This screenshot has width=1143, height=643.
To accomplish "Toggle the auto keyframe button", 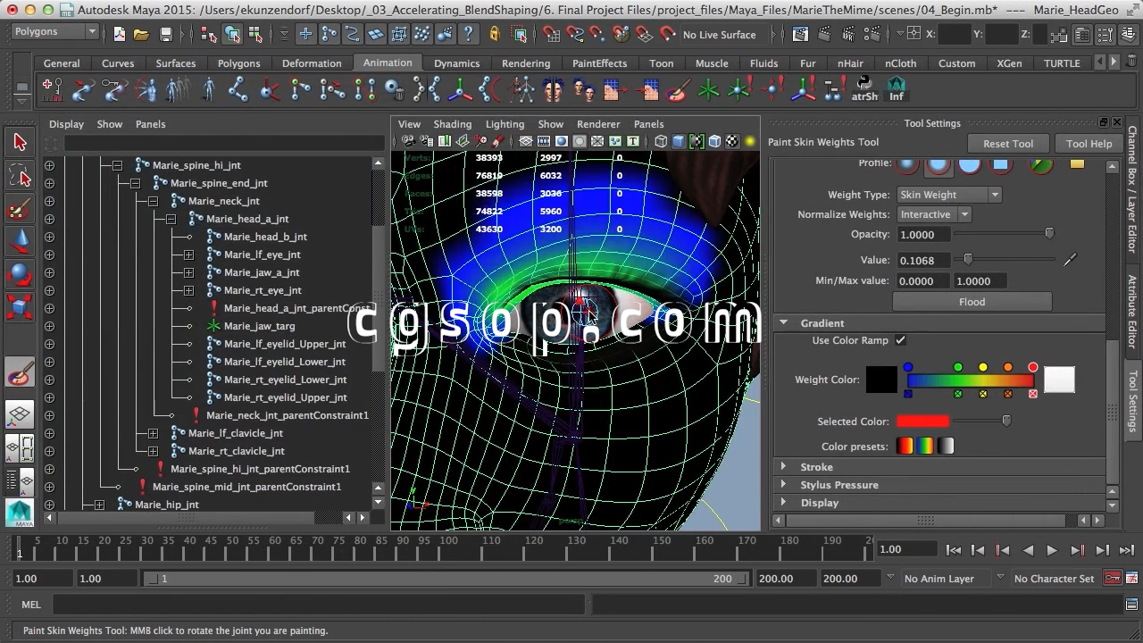I will pyautogui.click(x=1113, y=579).
